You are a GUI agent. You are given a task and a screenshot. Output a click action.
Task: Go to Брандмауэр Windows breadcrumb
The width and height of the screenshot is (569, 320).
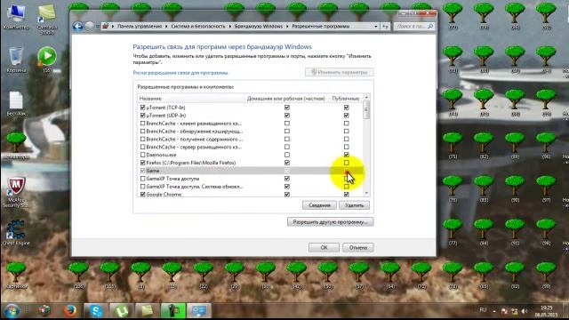pyautogui.click(x=259, y=26)
